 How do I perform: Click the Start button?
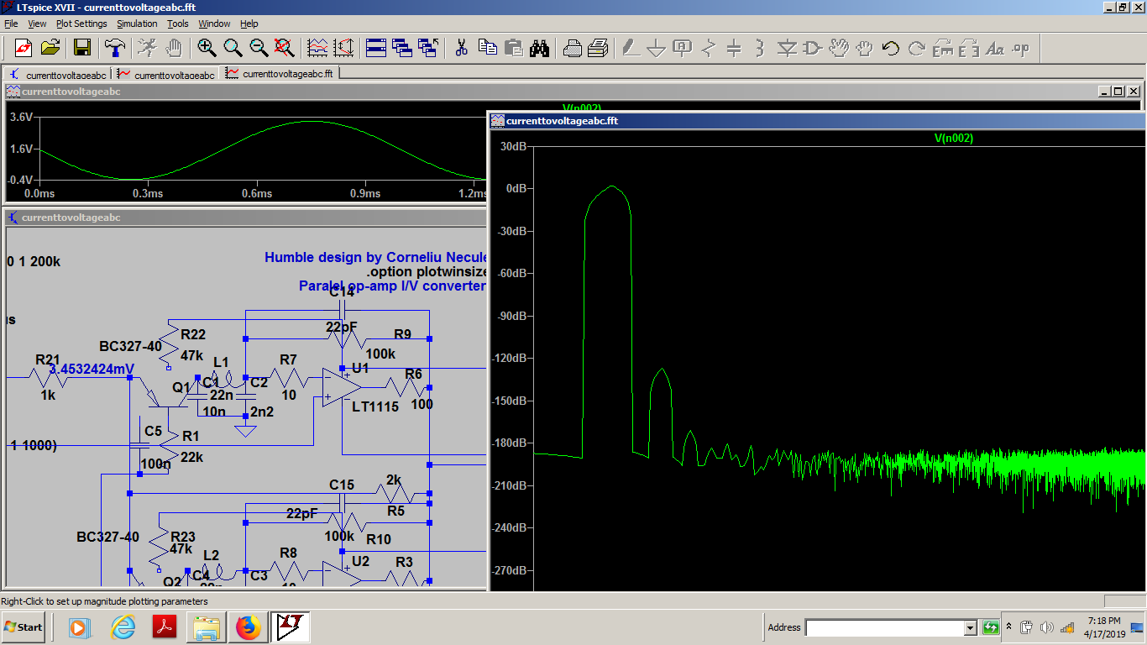click(x=24, y=627)
